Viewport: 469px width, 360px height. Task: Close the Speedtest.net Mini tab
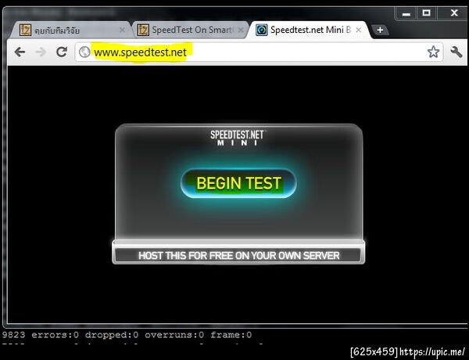(x=358, y=30)
